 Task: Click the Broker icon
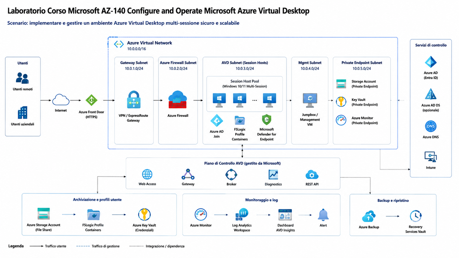(x=231, y=175)
